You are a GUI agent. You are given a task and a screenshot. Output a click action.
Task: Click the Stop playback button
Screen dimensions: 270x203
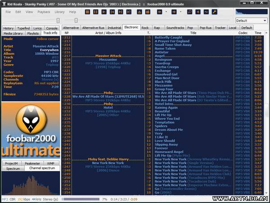coord(87,12)
